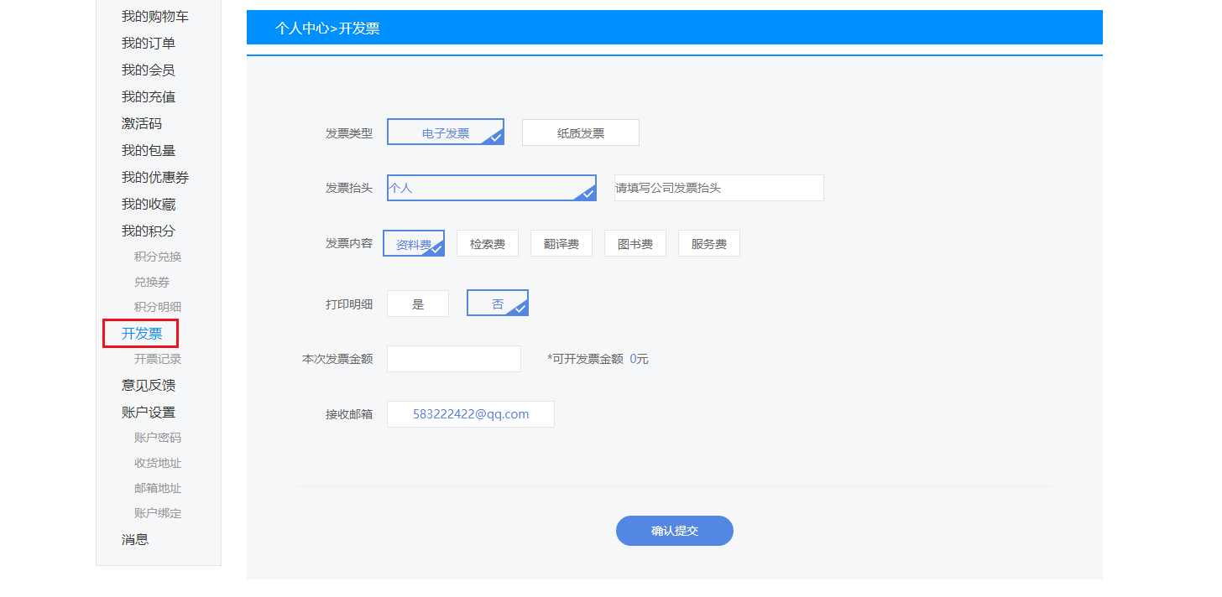Go to 积分兑换 submenu
Image resolution: width=1222 pixels, height=597 pixels.
tap(158, 257)
